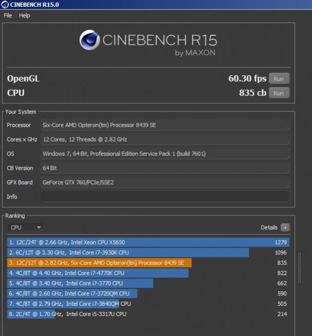
Task: Open the File menu
Action: (x=8, y=15)
